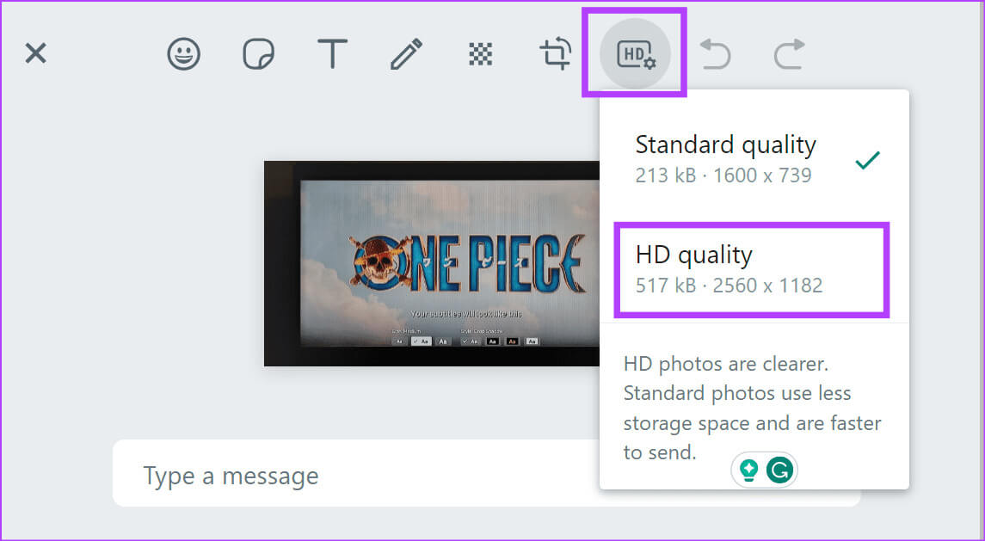This screenshot has width=985, height=541.
Task: Click the Grammarly G icon
Action: pyautogui.click(x=779, y=470)
